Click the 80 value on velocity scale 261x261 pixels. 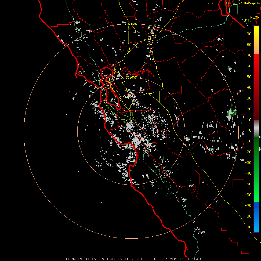pyautogui.click(x=249, y=44)
